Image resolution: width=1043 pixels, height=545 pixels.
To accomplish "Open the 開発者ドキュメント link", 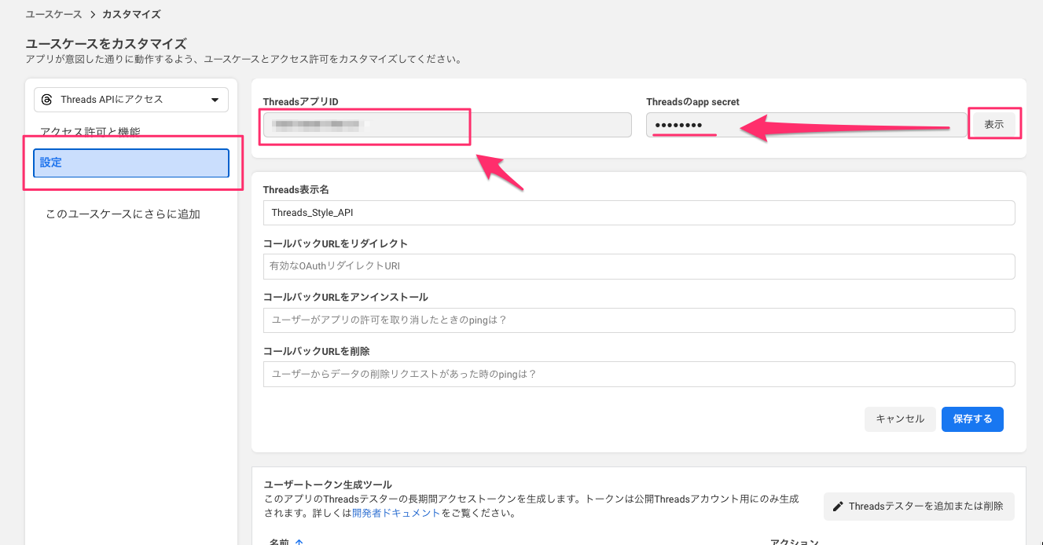I will pyautogui.click(x=396, y=514).
